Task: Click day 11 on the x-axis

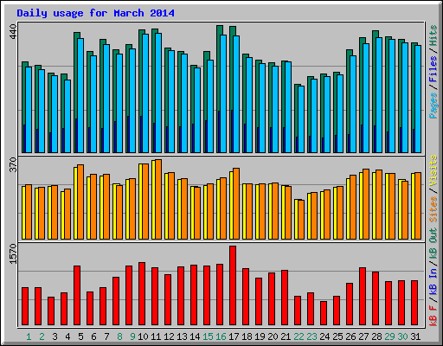Action: click(x=156, y=336)
